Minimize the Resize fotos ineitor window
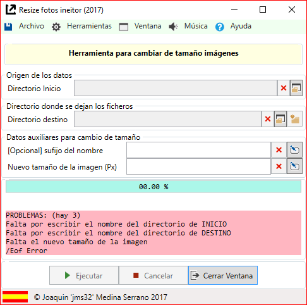Screen dimensions: 307x305 (x=234, y=9)
